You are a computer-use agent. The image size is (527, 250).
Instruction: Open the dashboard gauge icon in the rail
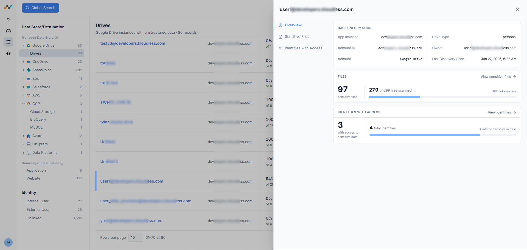(x=8, y=31)
